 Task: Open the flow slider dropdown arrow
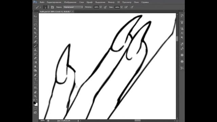tap(121, 7)
